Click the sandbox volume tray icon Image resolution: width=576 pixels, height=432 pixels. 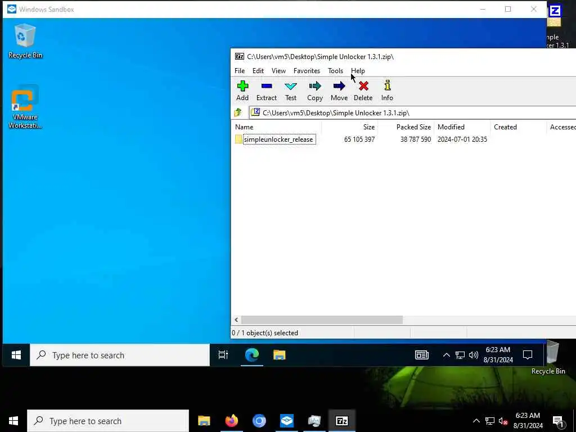474,355
